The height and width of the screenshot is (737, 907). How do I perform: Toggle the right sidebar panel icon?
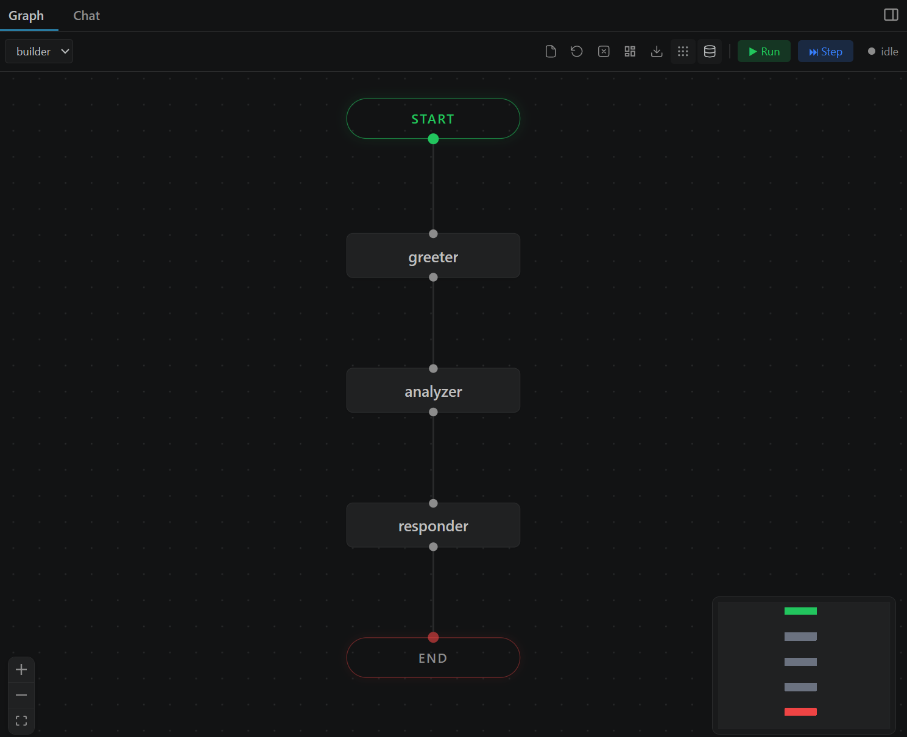coord(891,14)
